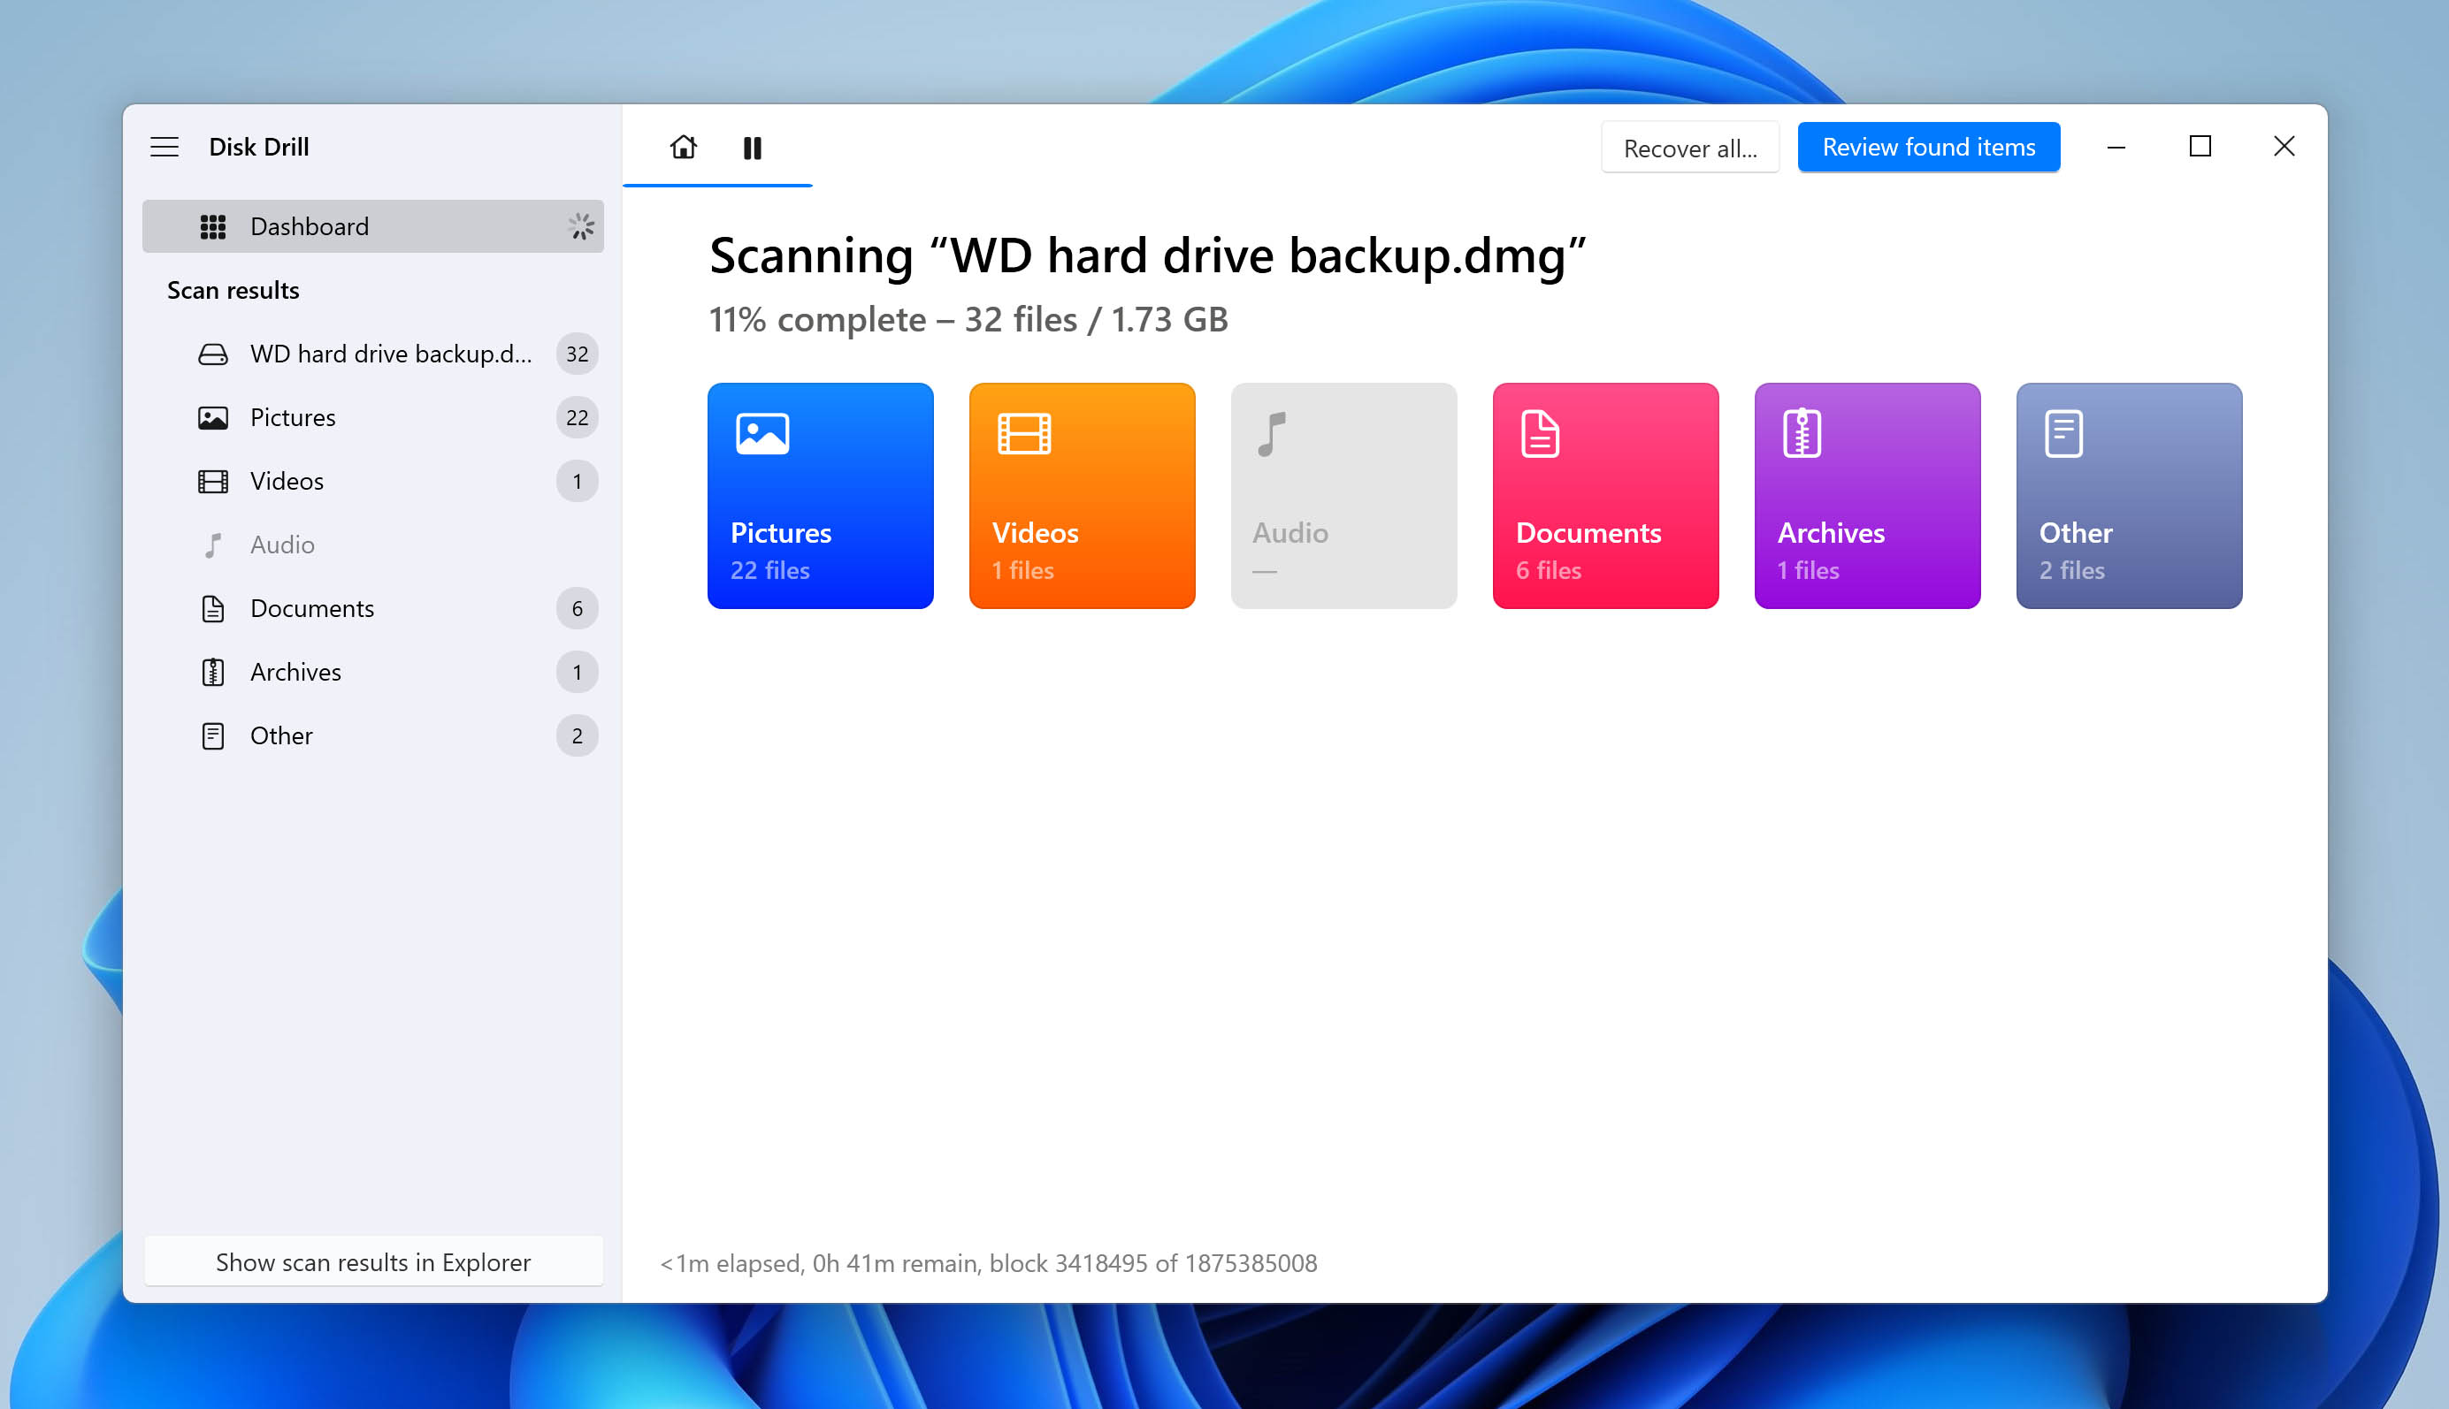
Task: Click the Other category icon
Action: pyautogui.click(x=2065, y=432)
